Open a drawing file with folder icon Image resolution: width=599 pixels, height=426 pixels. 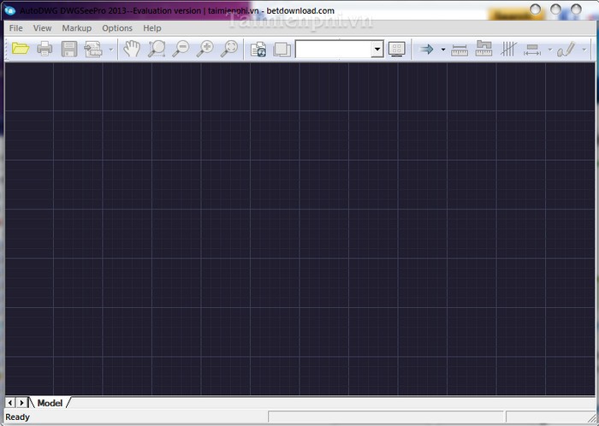coord(21,49)
